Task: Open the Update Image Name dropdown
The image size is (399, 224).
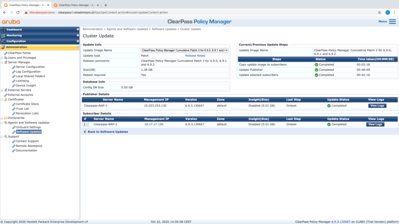Action: coord(185,50)
